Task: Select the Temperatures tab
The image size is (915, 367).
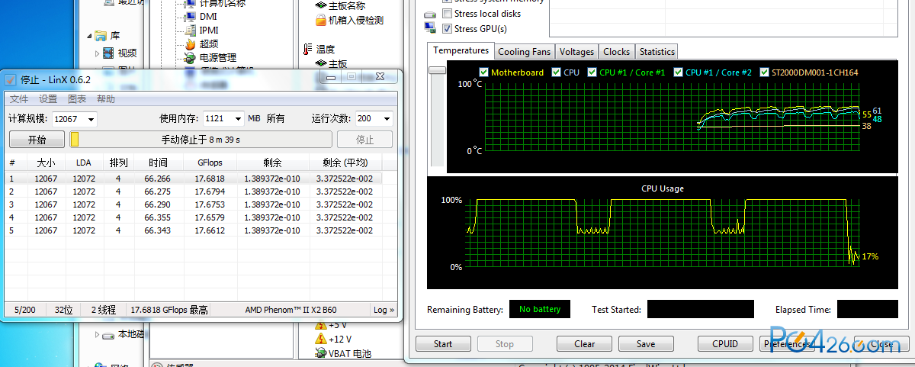Action: [461, 50]
